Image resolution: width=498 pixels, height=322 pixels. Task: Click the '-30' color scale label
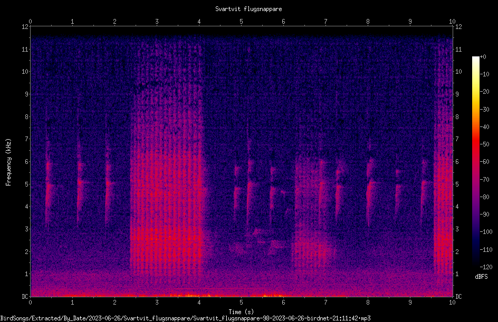[484, 110]
